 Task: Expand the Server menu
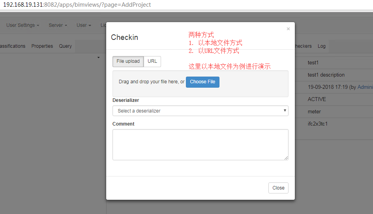[58, 25]
